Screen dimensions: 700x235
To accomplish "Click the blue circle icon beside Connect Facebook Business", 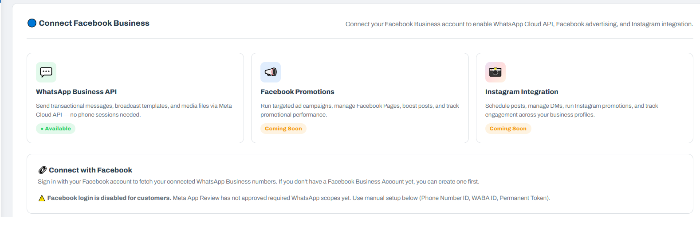I will tap(32, 23).
